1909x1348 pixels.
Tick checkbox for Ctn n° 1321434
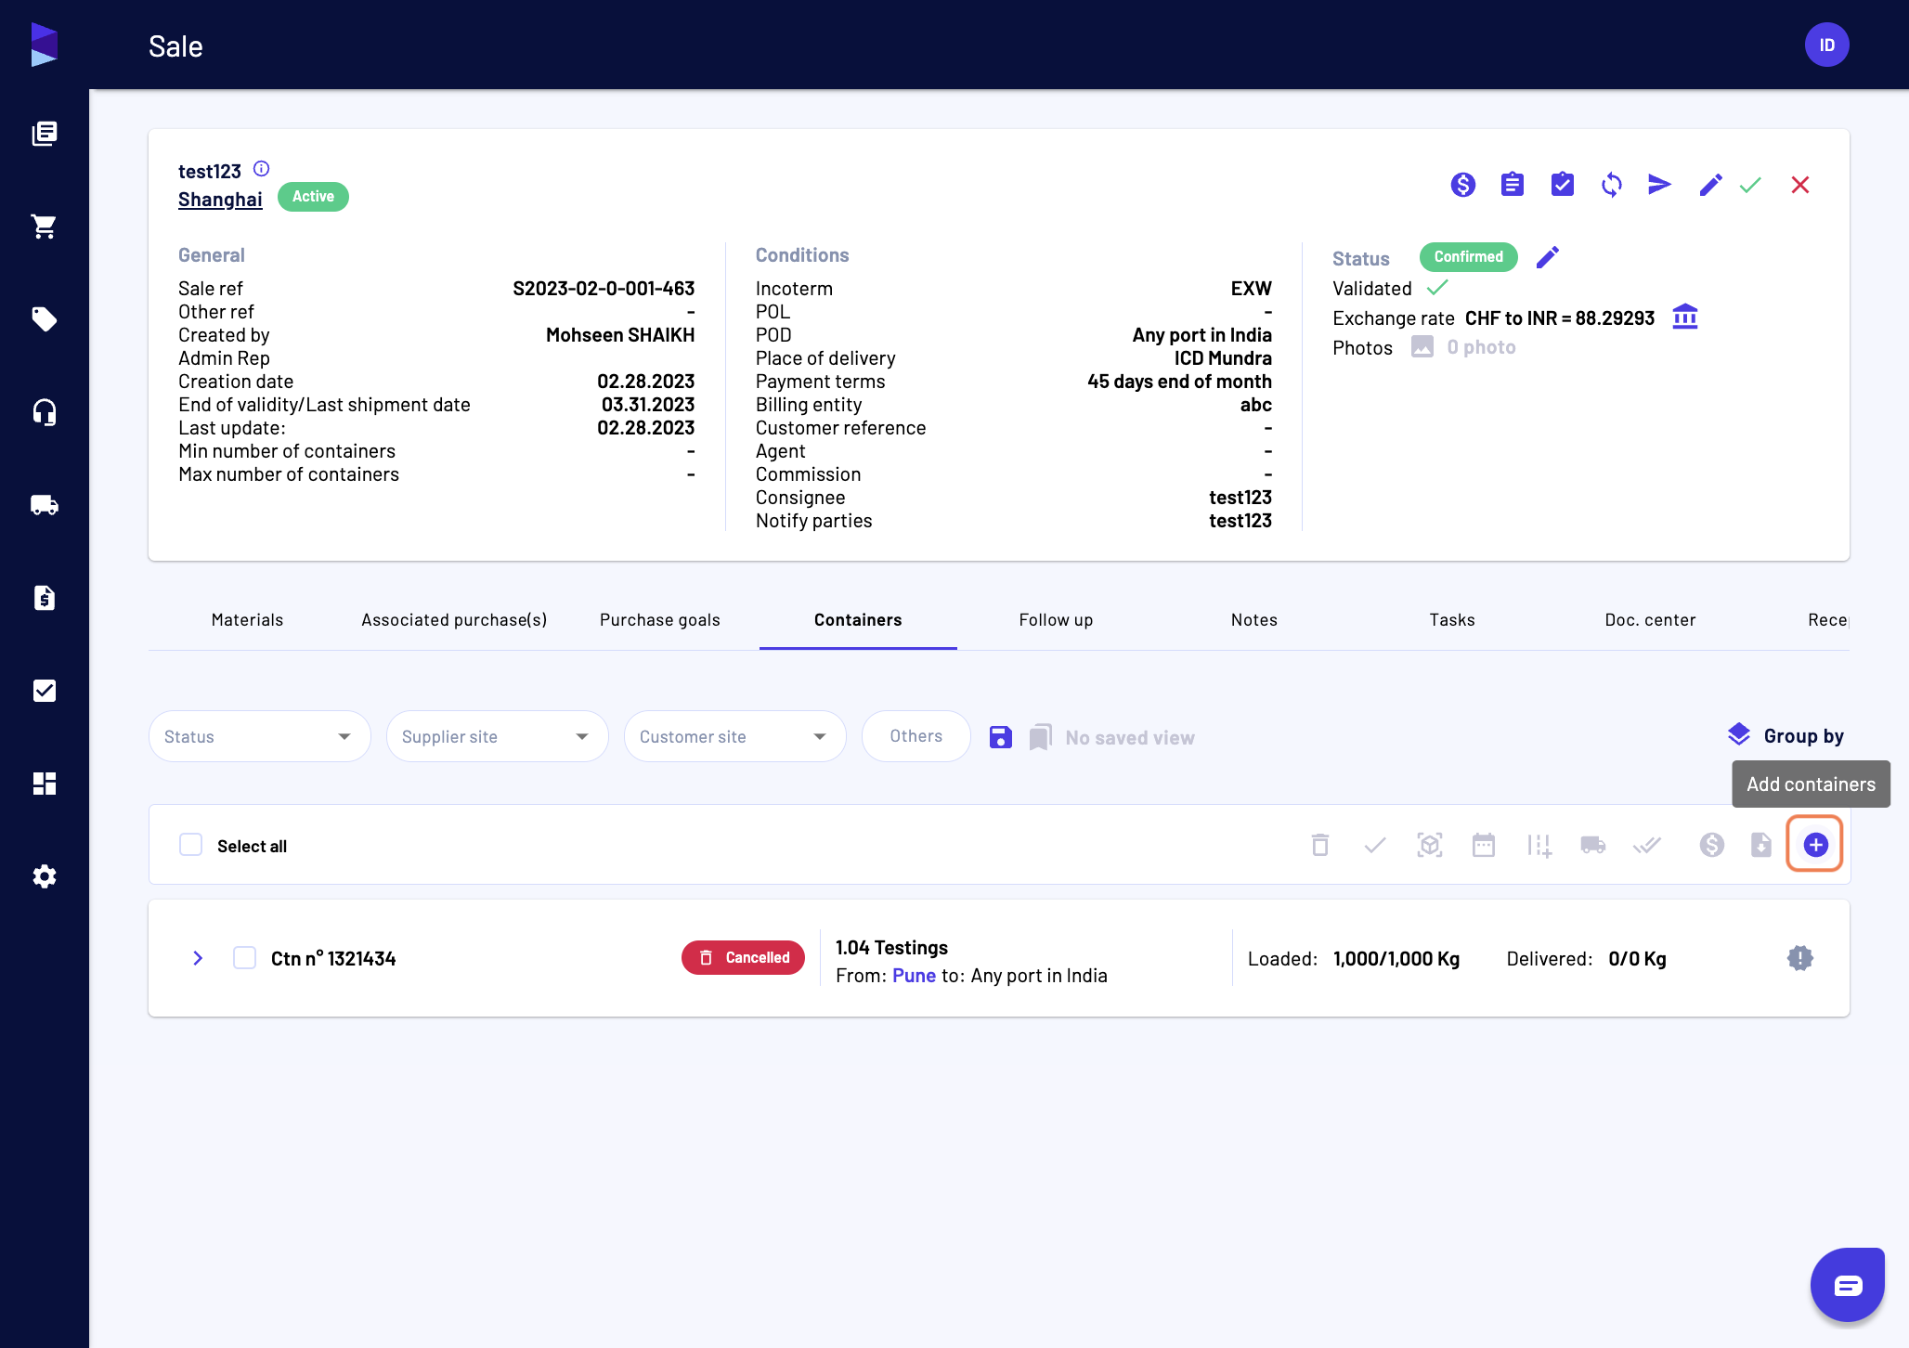[x=244, y=958]
